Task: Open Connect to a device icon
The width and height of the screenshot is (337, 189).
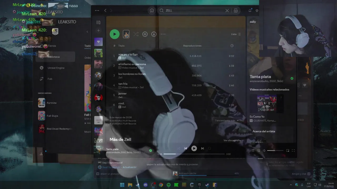Action: [259, 150]
